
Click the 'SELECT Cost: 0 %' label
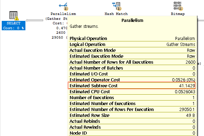coord(14,26)
